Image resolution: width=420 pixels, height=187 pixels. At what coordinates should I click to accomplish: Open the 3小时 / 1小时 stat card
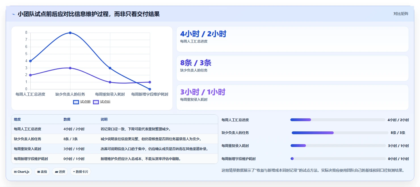point(293,97)
